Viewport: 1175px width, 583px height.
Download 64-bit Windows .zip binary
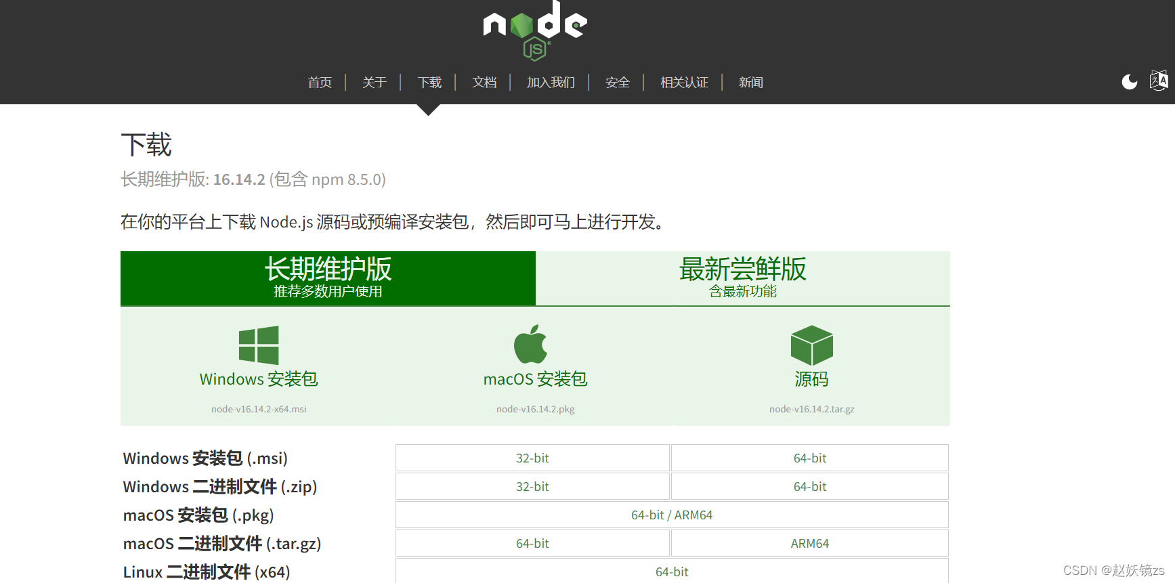(x=810, y=486)
